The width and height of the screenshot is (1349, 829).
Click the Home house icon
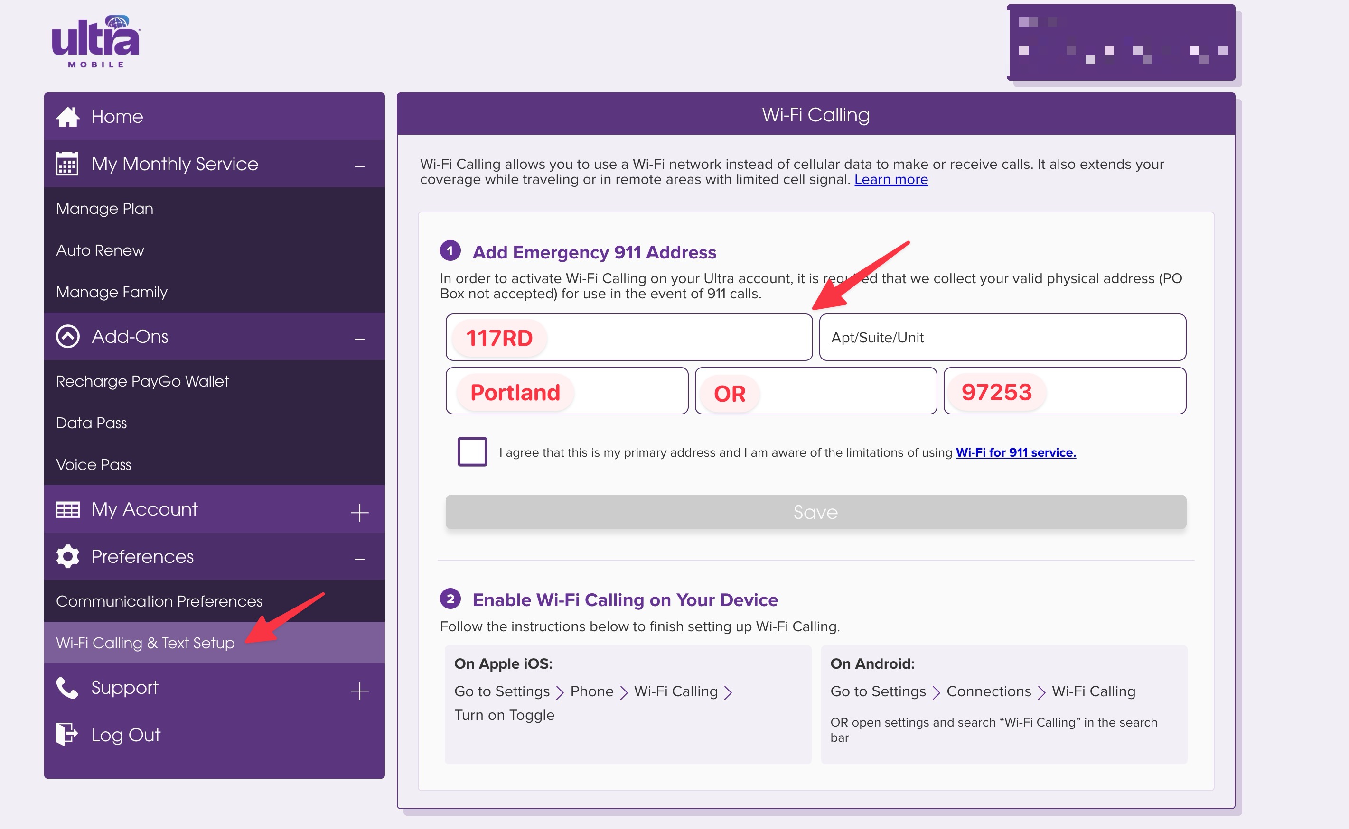coord(67,116)
